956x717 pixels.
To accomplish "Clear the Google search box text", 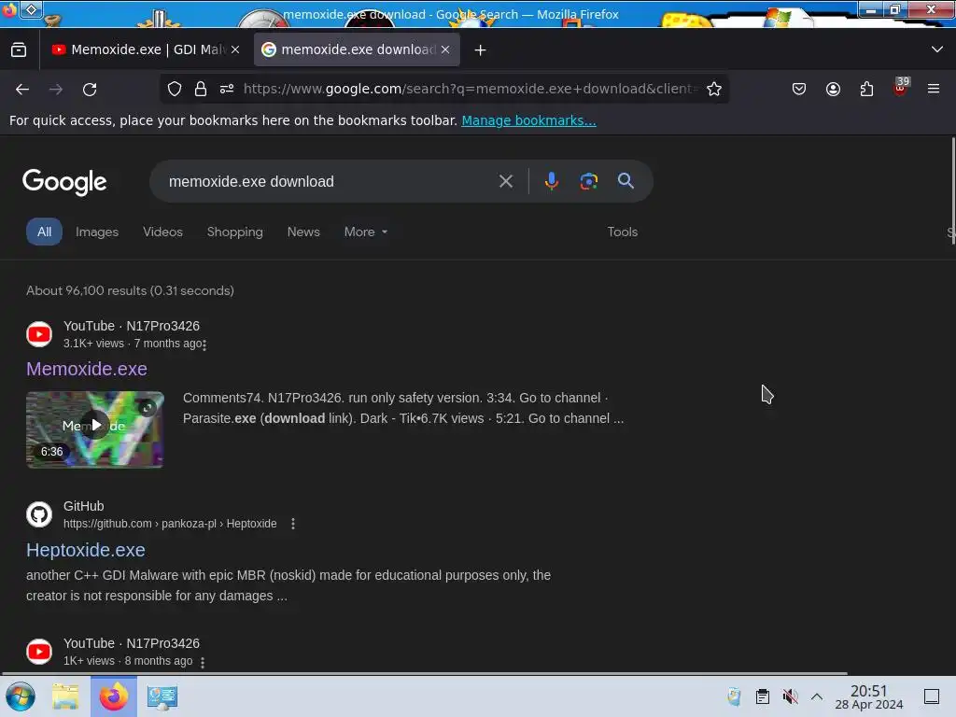I will (x=505, y=181).
